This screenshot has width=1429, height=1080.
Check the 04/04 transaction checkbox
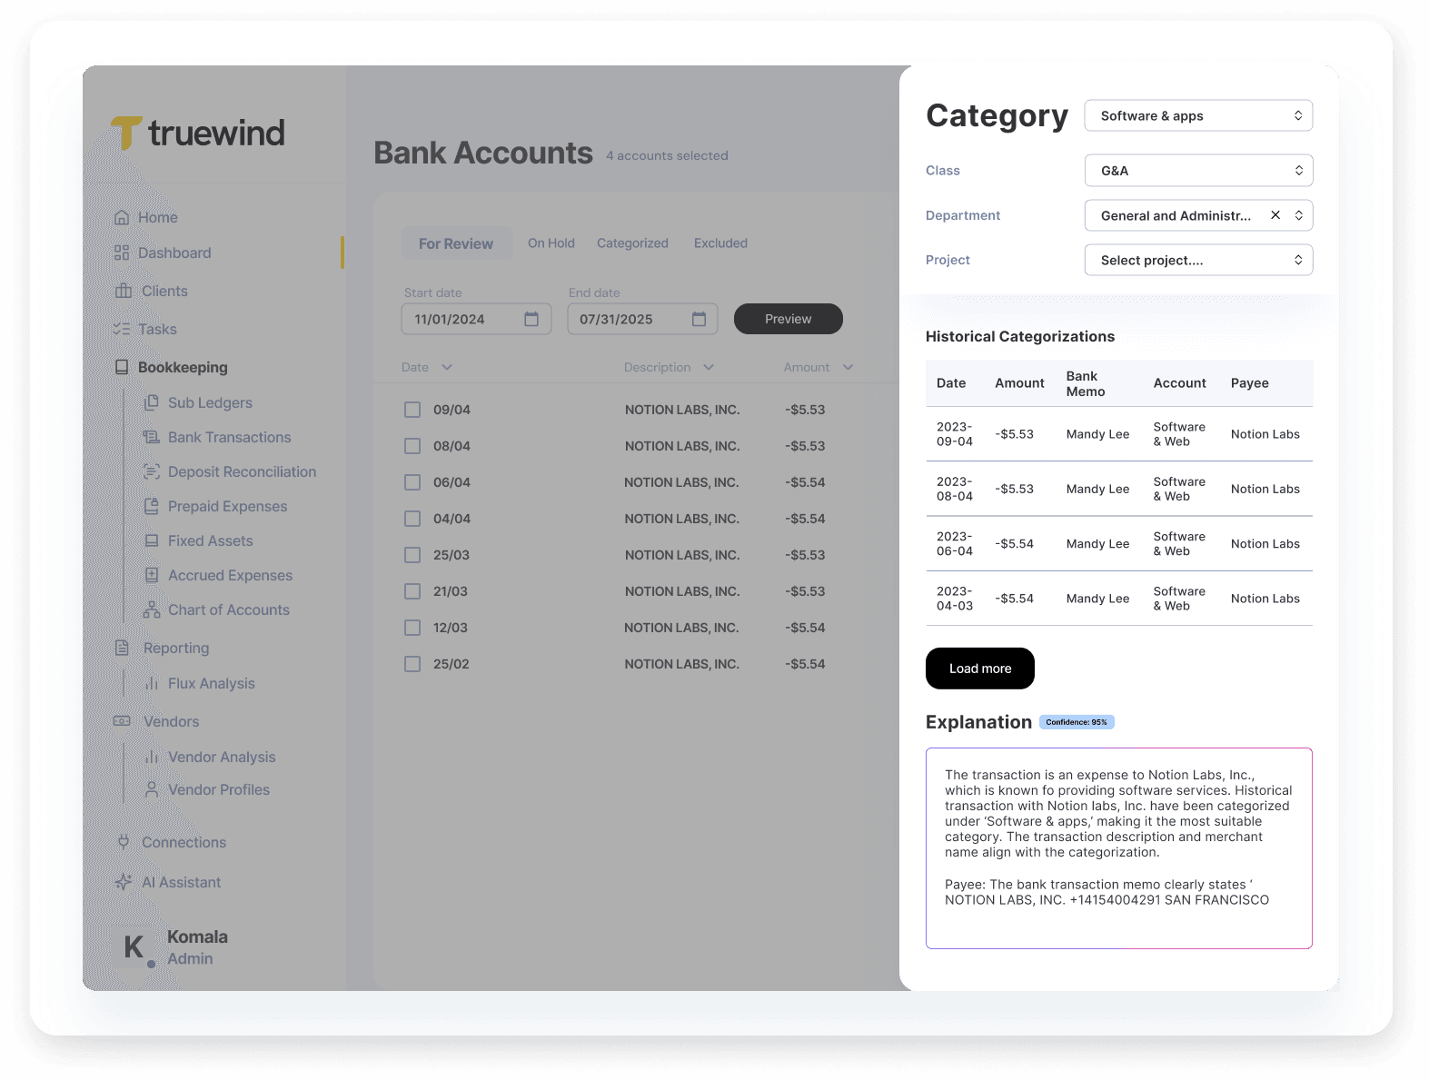(x=412, y=519)
